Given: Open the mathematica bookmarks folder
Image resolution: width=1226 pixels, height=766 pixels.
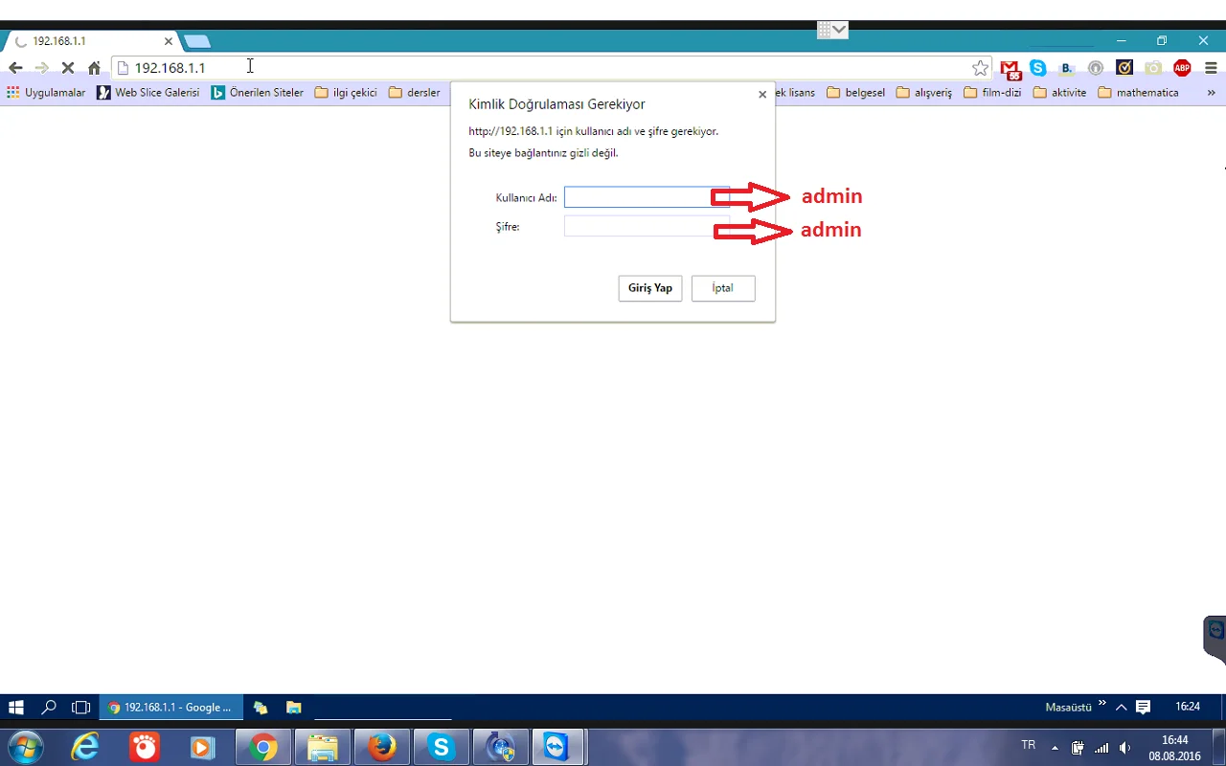Looking at the screenshot, I should point(1138,93).
